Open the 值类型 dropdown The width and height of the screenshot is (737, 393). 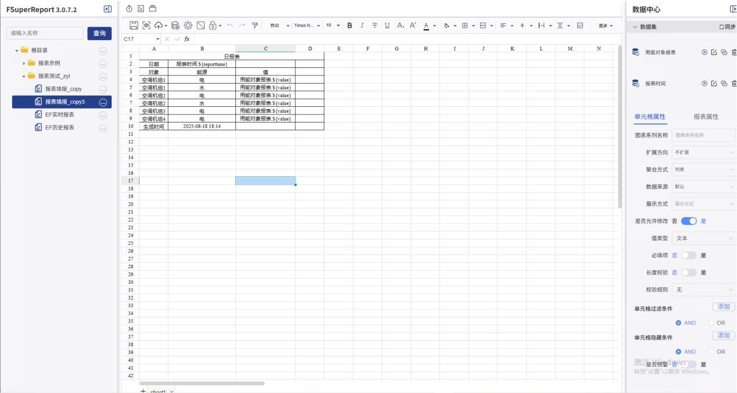[703, 239]
